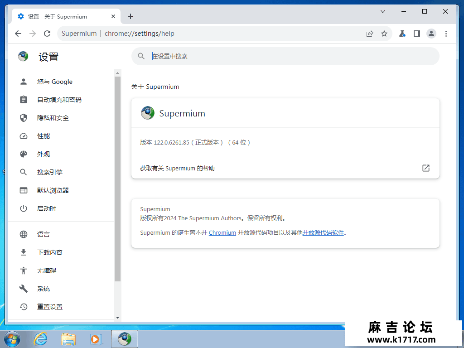This screenshot has height=348, width=464.
Task: Open 重置设置 settings section
Action: 61,307
